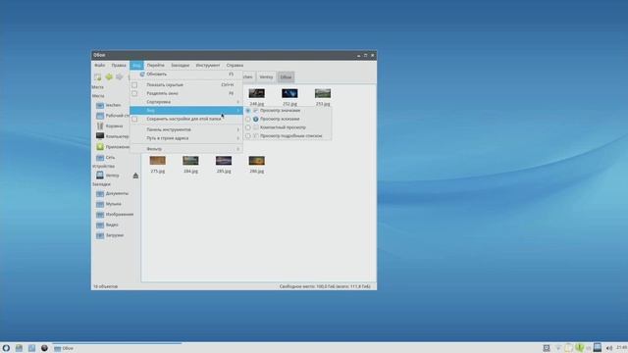The height and width of the screenshot is (353, 628).
Task: Open the Корзина trash in sidebar
Action: tap(110, 126)
